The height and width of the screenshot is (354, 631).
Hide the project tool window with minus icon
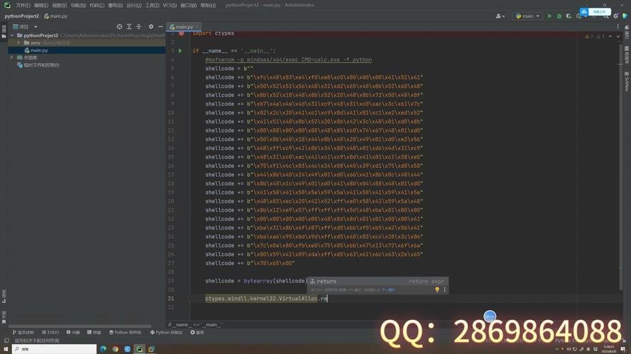160,26
